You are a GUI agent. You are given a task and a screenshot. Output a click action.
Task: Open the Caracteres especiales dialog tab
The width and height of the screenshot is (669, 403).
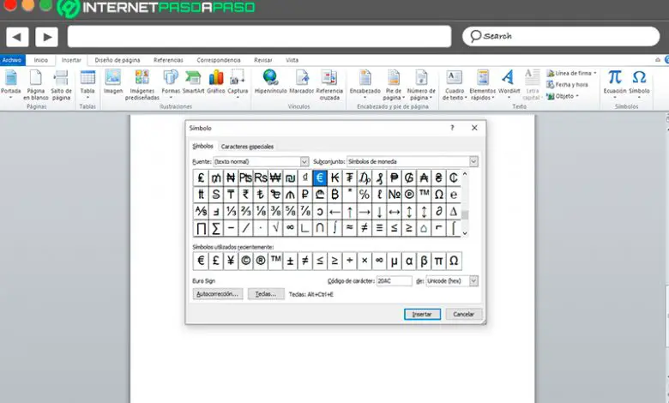(x=247, y=147)
